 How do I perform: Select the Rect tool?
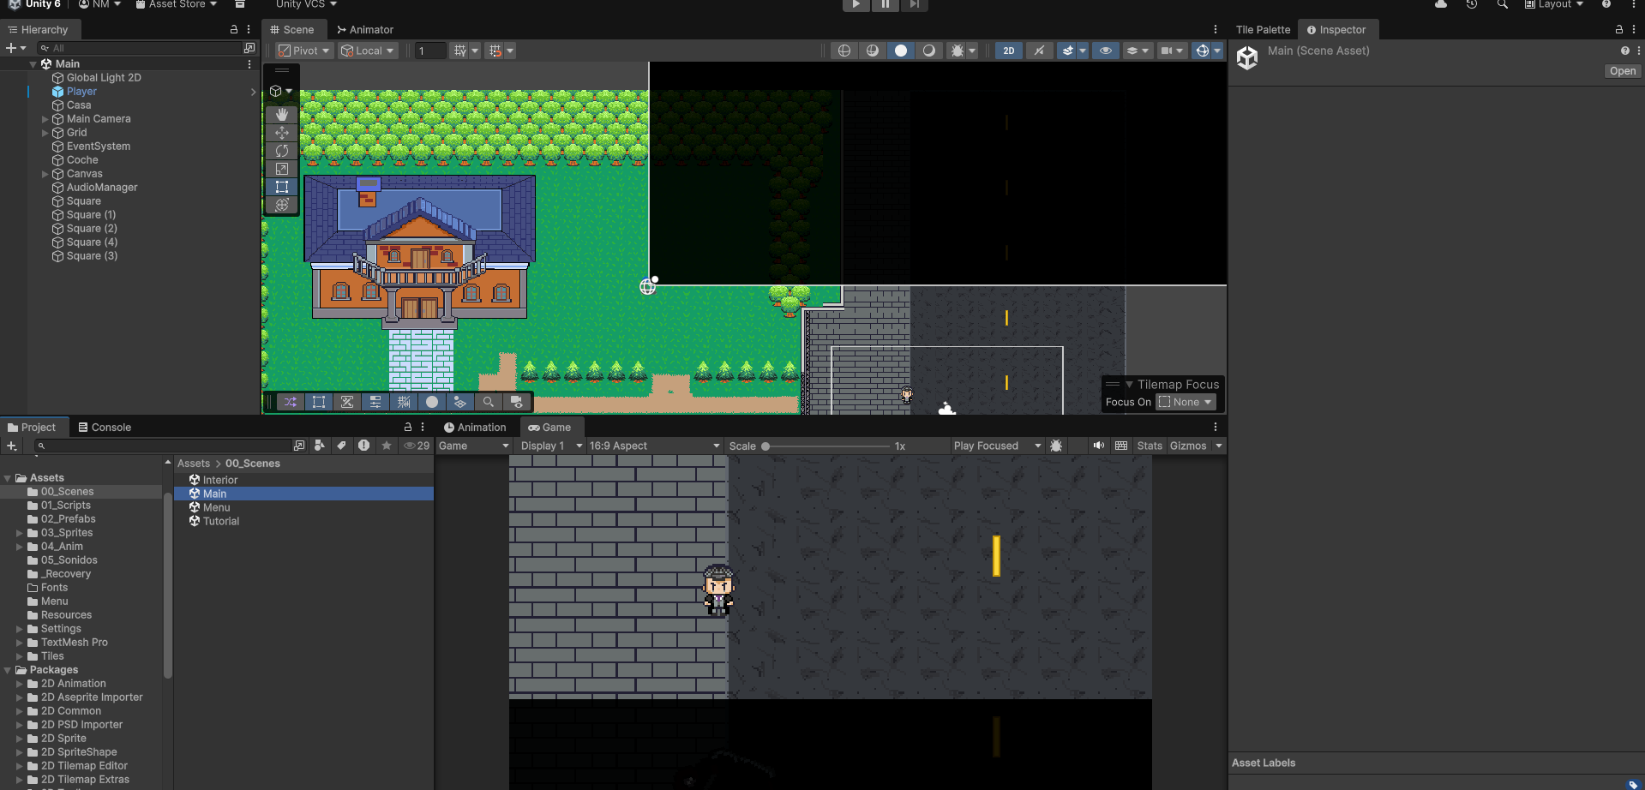pyautogui.click(x=281, y=186)
